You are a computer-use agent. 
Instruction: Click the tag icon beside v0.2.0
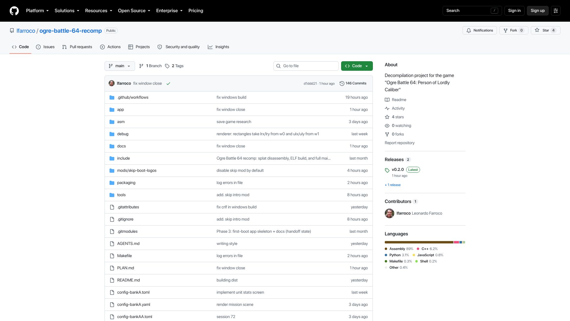387,170
